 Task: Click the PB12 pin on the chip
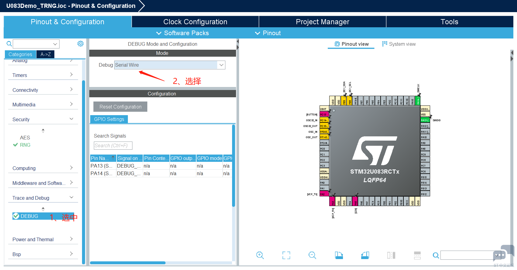point(425,194)
